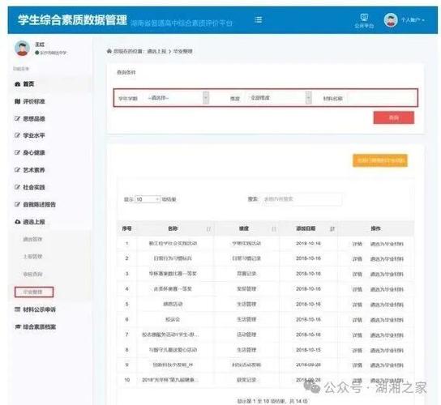This screenshot has height=405, width=441.
Task: Click 遴选为毕业材料 for row 5
Action: [387, 305]
